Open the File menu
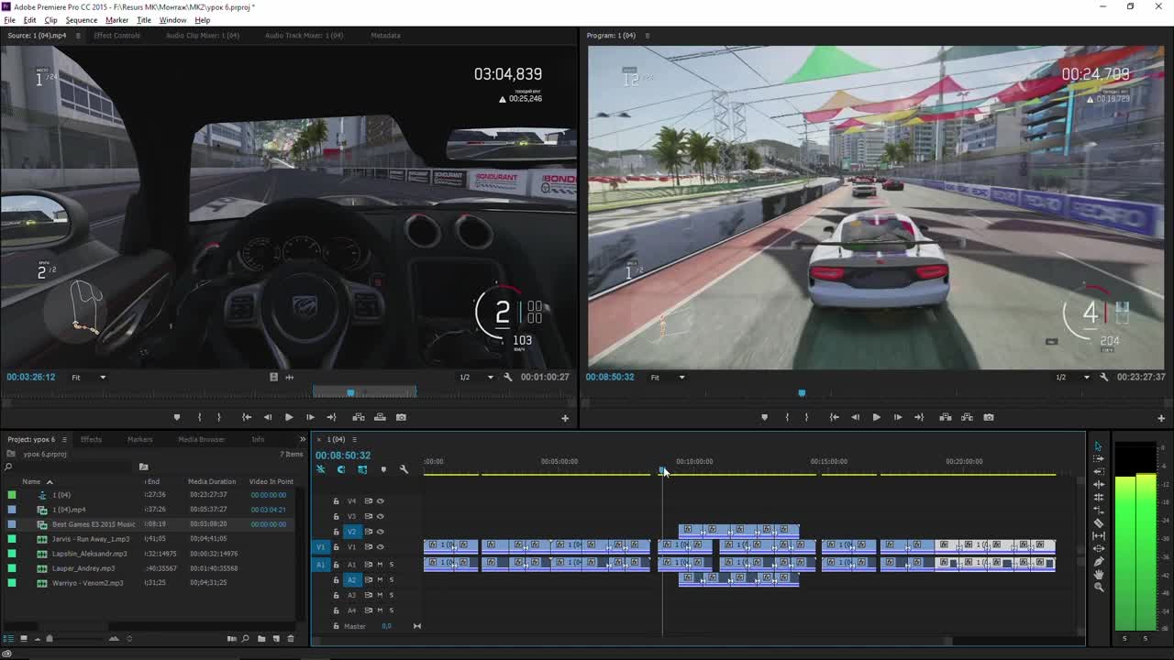This screenshot has height=660, width=1174. [9, 20]
